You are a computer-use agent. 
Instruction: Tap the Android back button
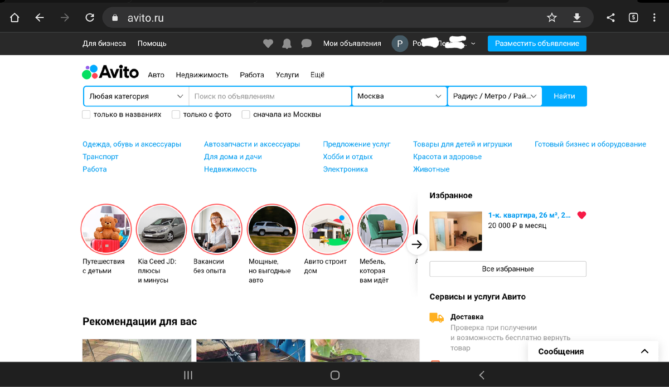(x=482, y=375)
